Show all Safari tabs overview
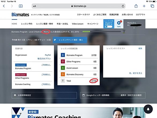The height and width of the screenshot is (118, 157). click(152, 6)
